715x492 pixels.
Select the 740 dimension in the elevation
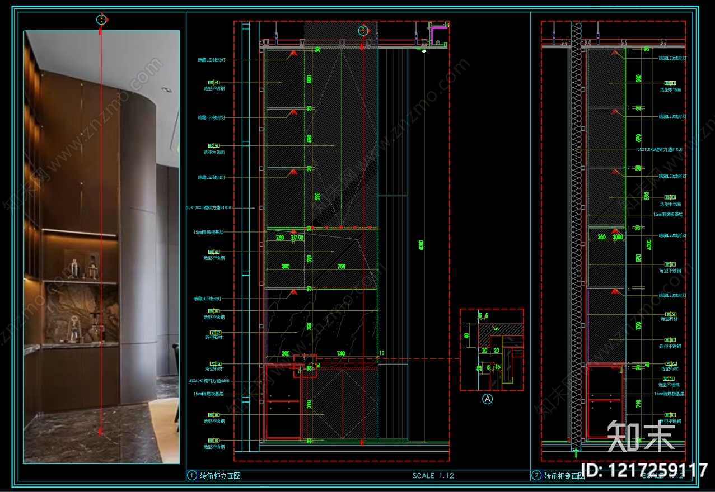[340, 354]
